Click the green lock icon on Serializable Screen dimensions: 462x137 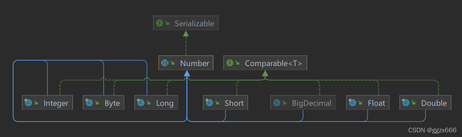(167, 23)
